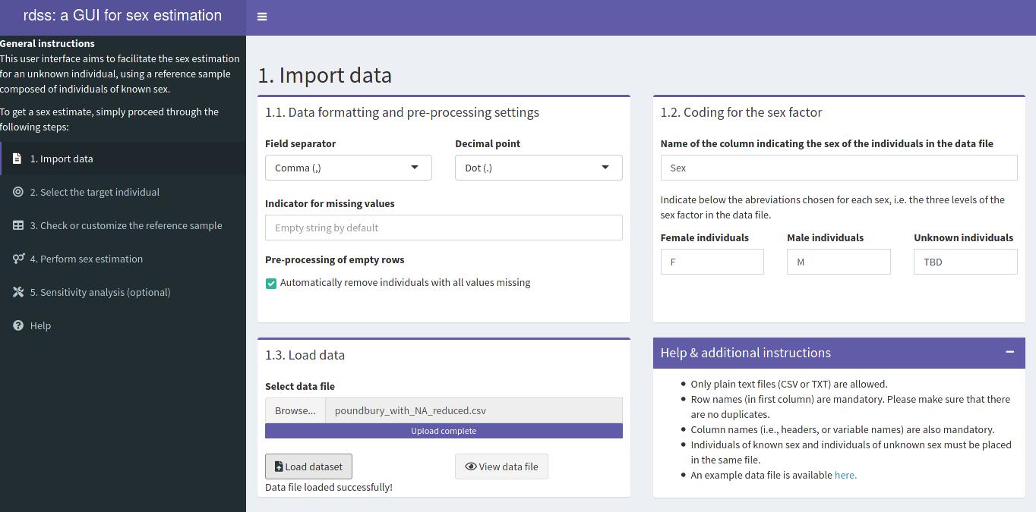
Task: Click the Upload complete progress bar
Action: (x=444, y=431)
